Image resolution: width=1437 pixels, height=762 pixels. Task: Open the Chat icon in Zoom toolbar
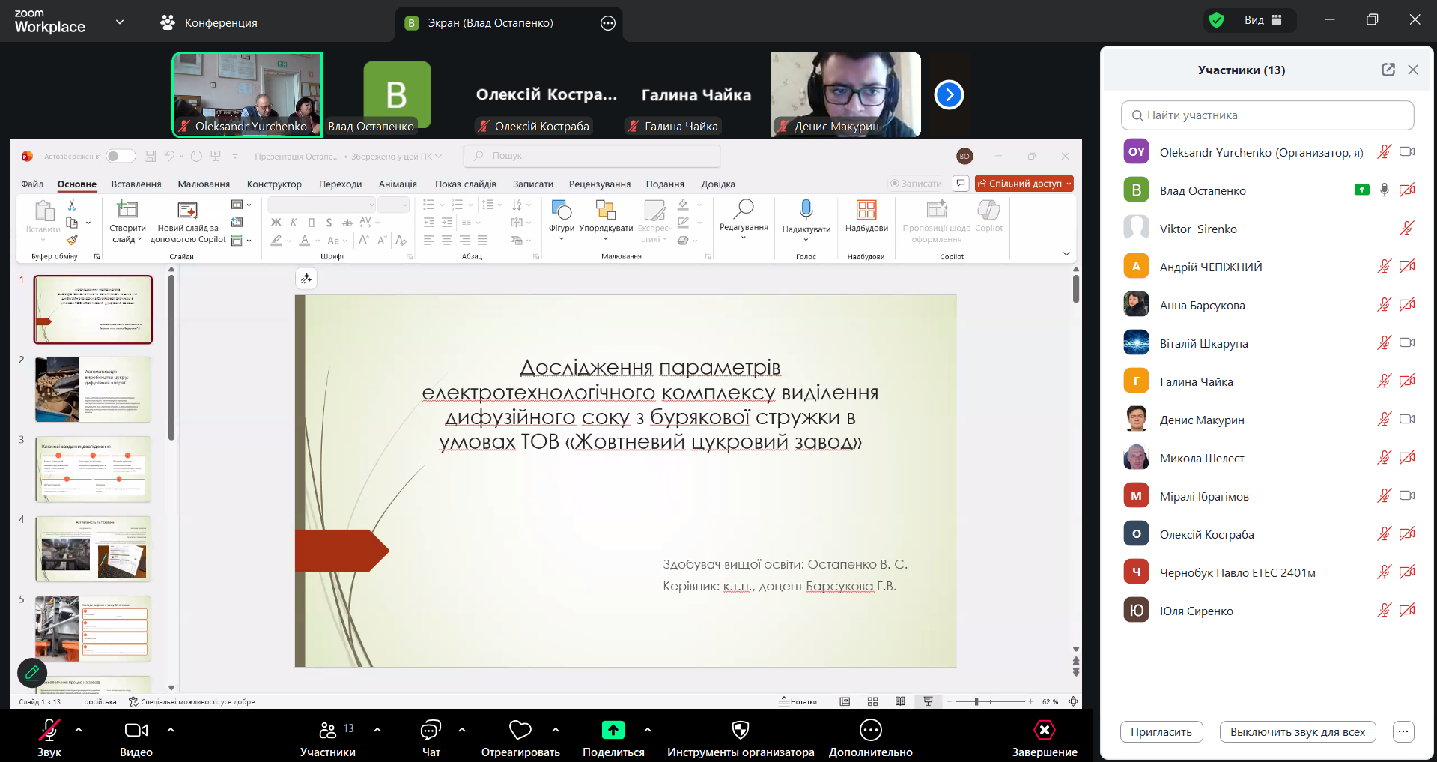click(431, 730)
